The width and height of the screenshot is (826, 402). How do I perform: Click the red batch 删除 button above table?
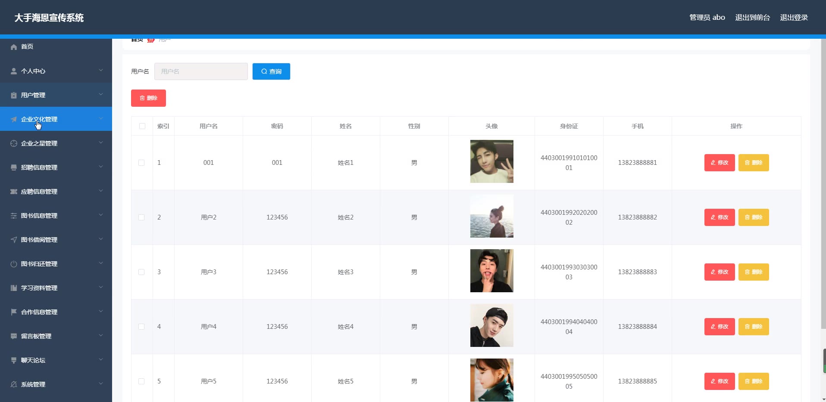click(x=148, y=98)
